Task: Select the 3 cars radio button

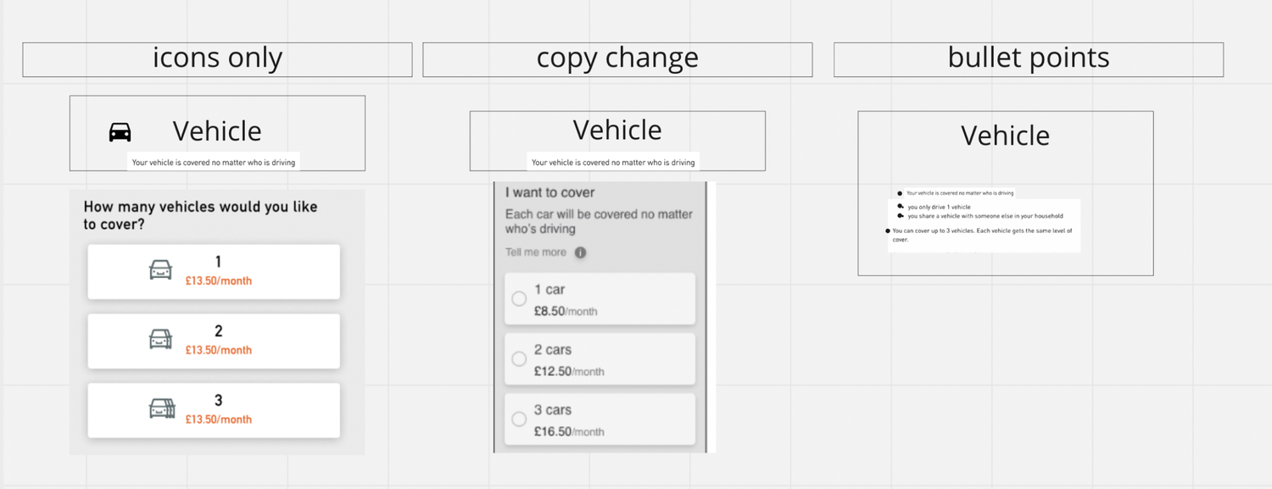Action: [x=519, y=420]
